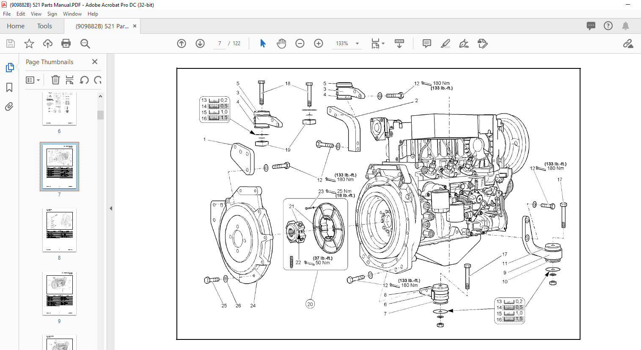Open the attachments paperclip panel
Image resolution: width=641 pixels, height=350 pixels.
click(x=9, y=106)
